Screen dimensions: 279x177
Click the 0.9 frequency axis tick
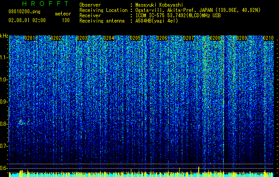click(4, 102)
